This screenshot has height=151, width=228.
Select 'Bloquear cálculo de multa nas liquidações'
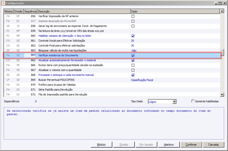click(x=112, y=50)
